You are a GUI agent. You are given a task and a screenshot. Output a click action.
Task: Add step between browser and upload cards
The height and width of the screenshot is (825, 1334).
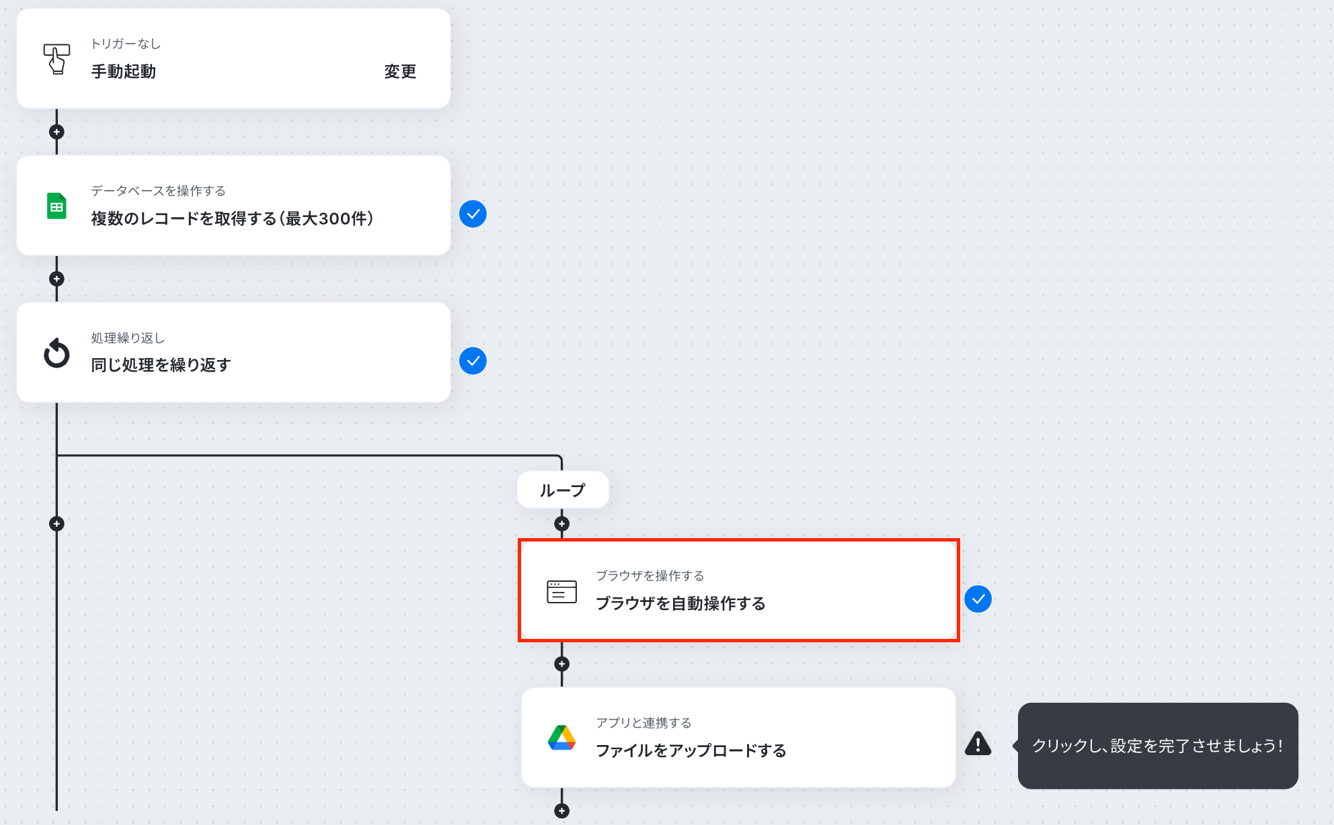(561, 664)
